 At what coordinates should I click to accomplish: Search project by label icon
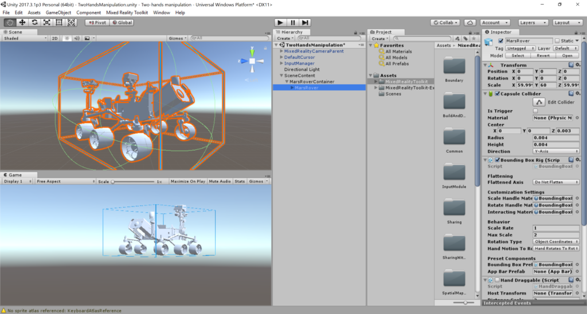pos(465,38)
